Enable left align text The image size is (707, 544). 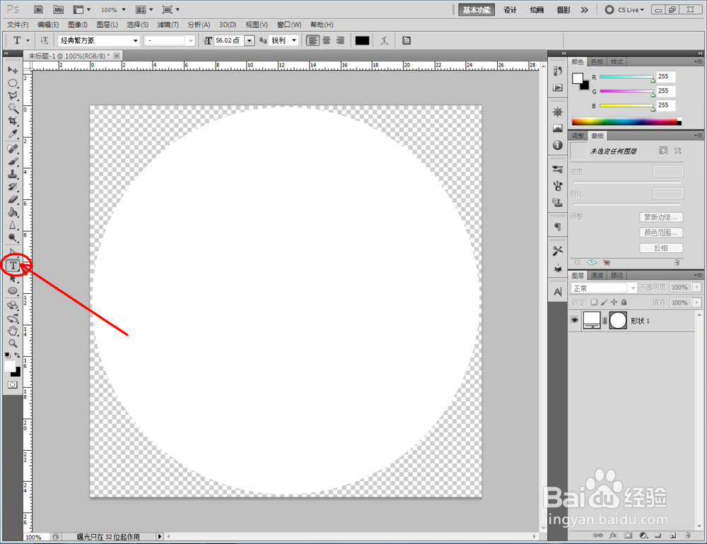(x=312, y=40)
